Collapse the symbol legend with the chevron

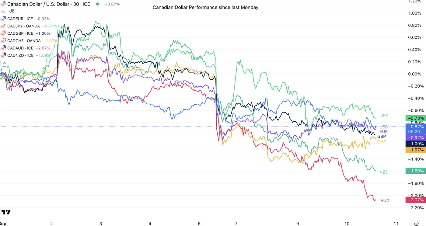pos(5,63)
